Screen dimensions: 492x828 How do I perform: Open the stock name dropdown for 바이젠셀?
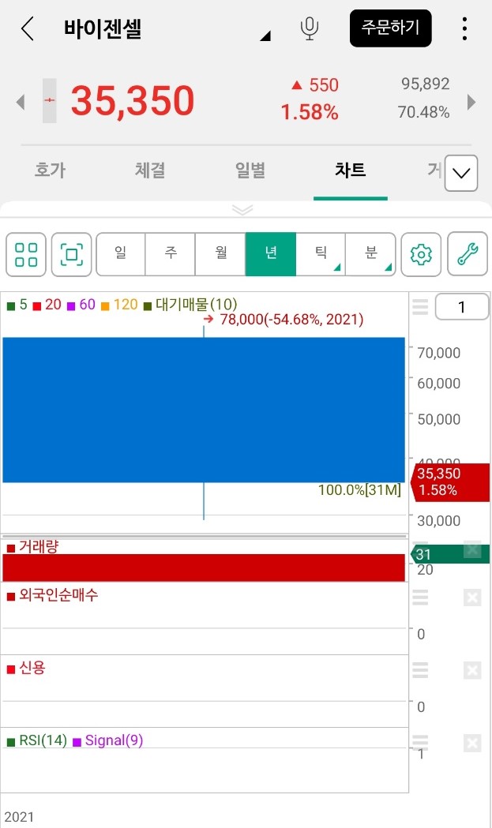[266, 36]
